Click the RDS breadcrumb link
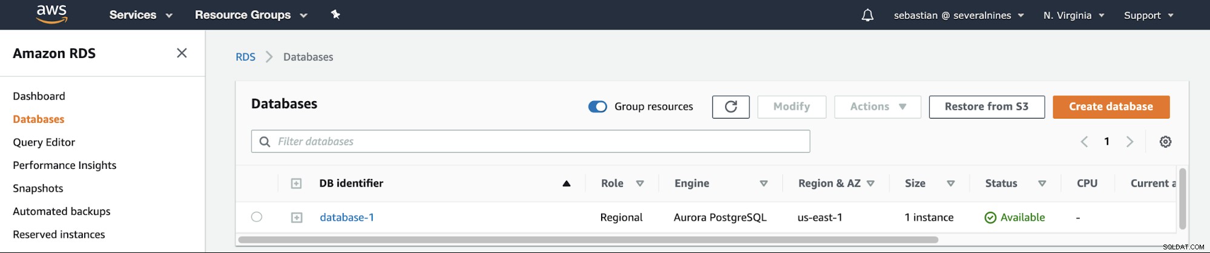 tap(245, 57)
